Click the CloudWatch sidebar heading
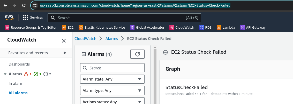Image resolution: width=293 pixels, height=104 pixels. tap(22, 40)
